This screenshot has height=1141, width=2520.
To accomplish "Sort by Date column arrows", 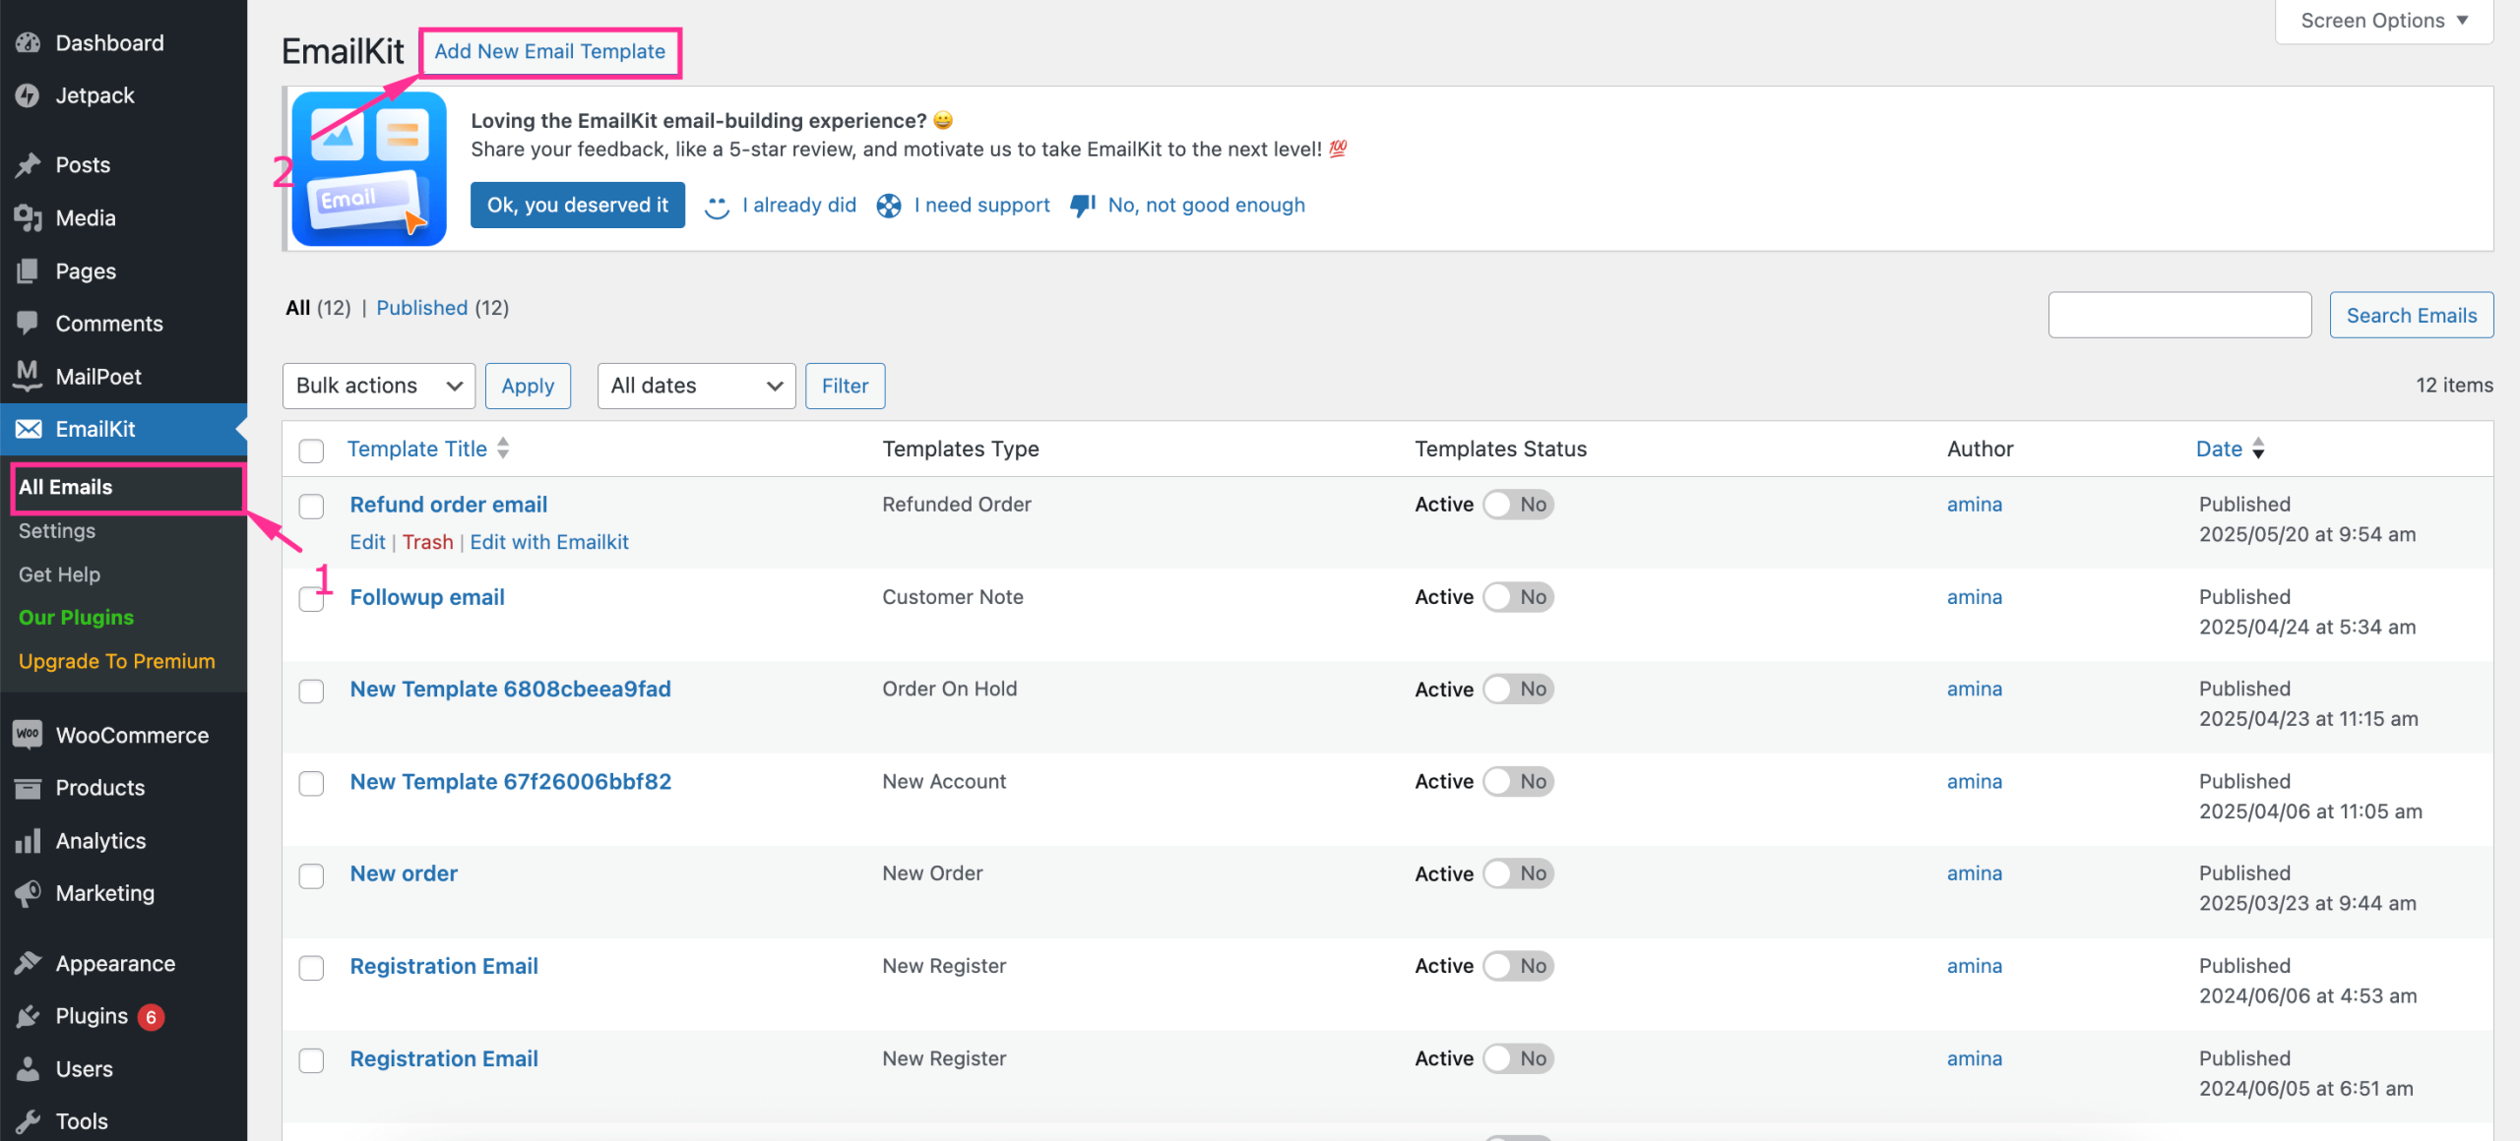I will [2258, 449].
